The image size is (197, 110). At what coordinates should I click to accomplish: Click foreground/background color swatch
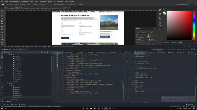click(164, 13)
